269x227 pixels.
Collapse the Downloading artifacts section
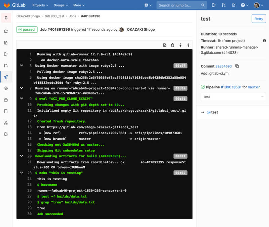(x=22, y=156)
